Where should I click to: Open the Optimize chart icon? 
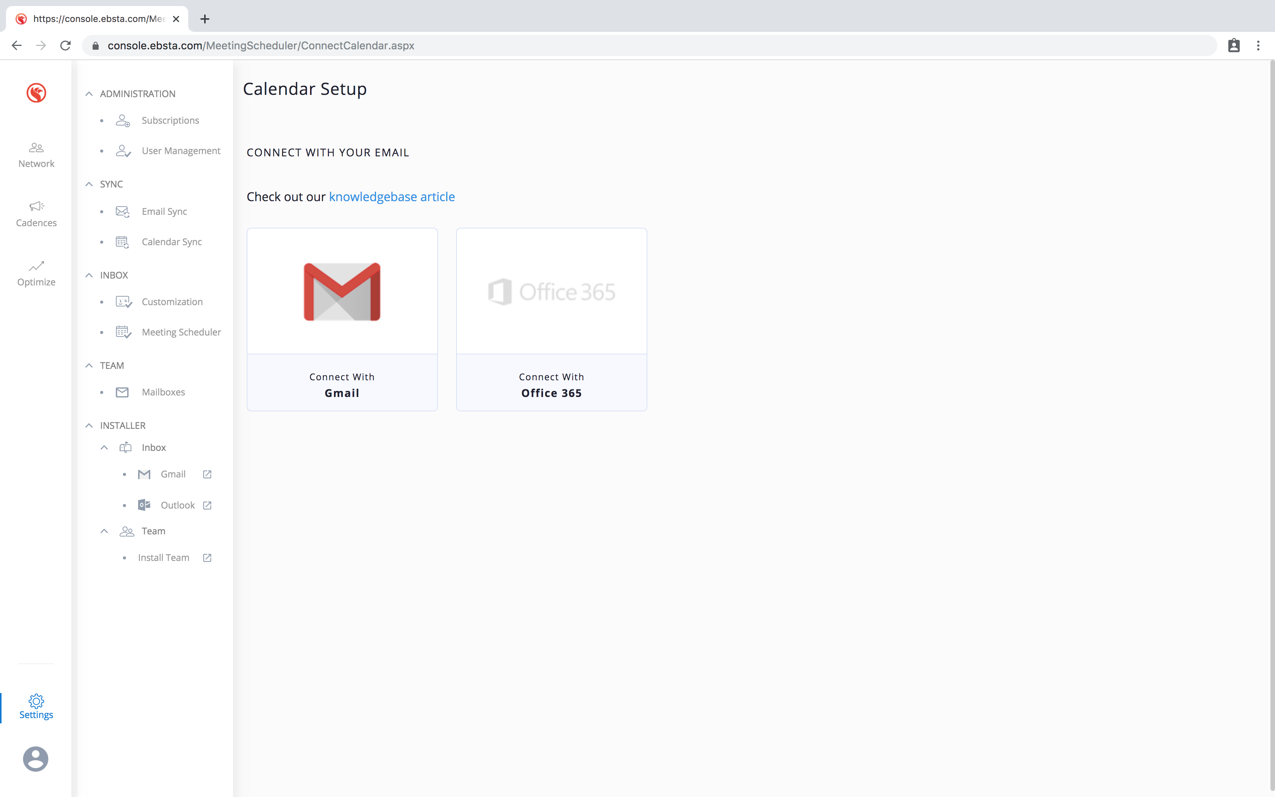click(36, 266)
